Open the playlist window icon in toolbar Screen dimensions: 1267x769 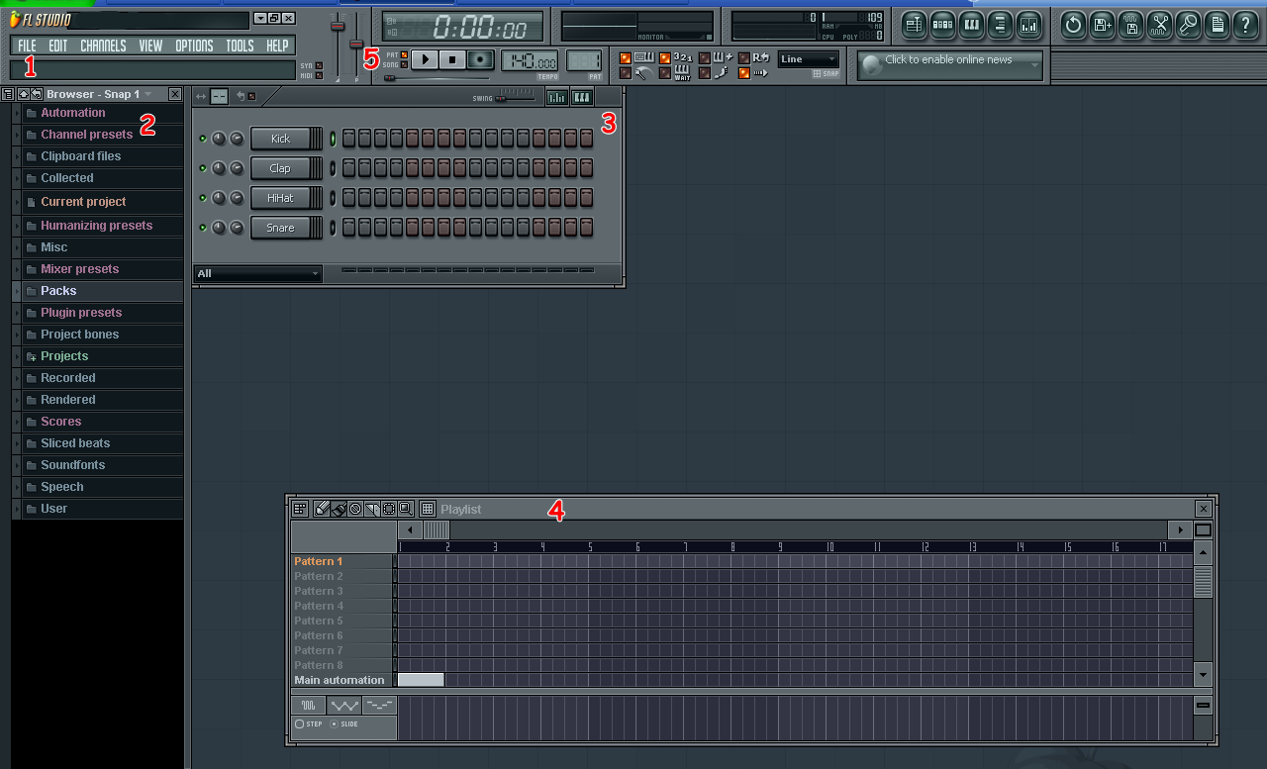tap(914, 24)
